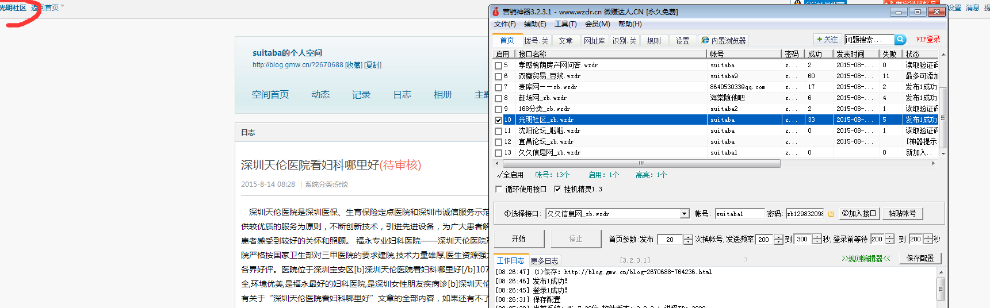Switch to the 设置 tab in 营销神器
Screen dimensions: 990x308
(x=682, y=41)
